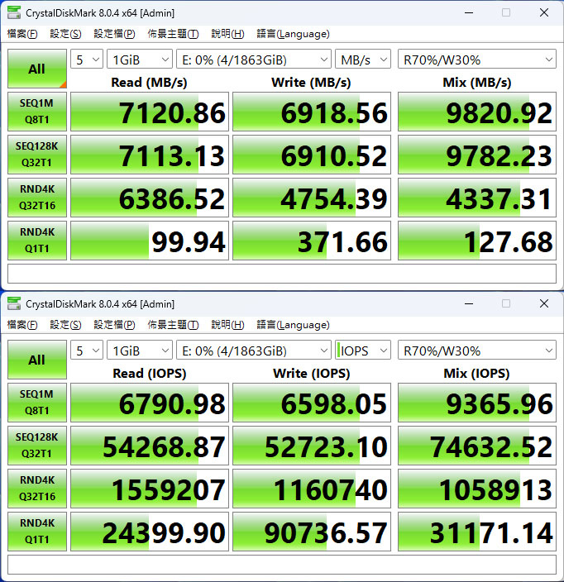Open IOPS unit dropdown in bottom window
The height and width of the screenshot is (582, 564).
(363, 351)
